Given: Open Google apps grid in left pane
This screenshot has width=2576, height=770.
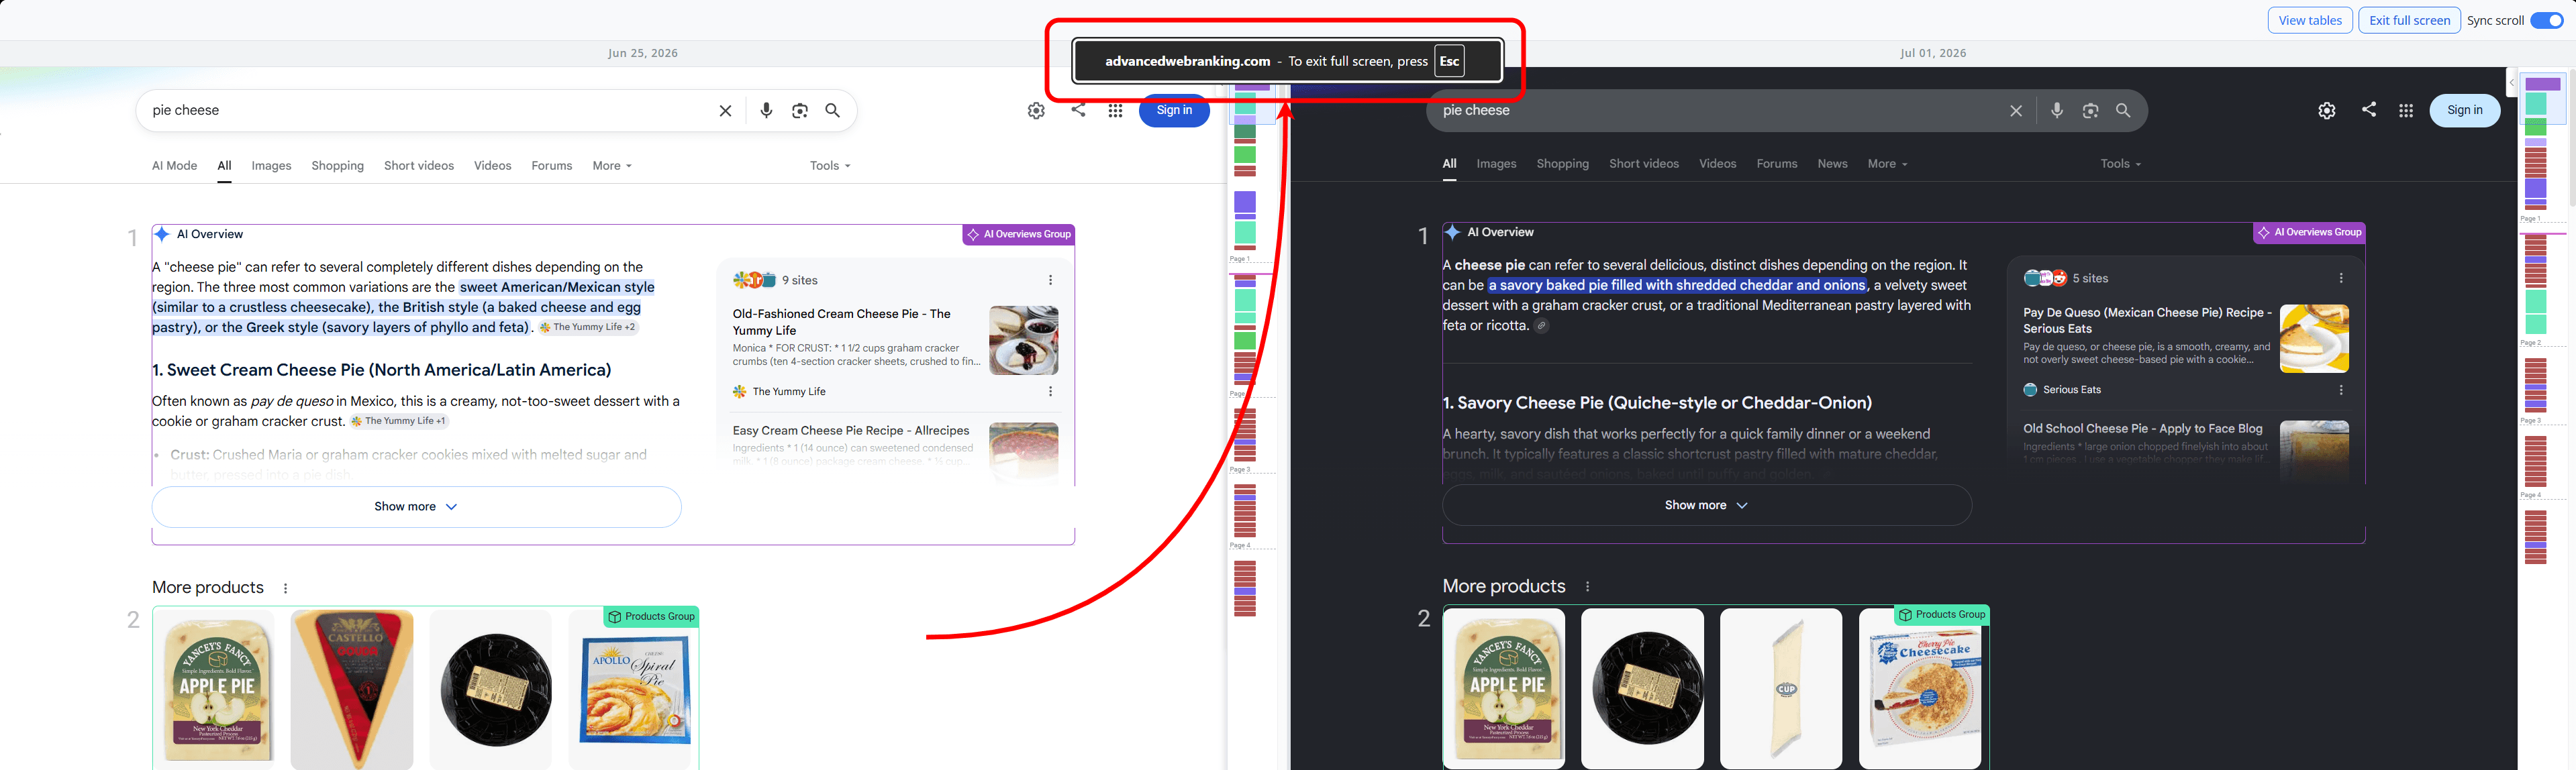Looking at the screenshot, I should click(x=1115, y=111).
